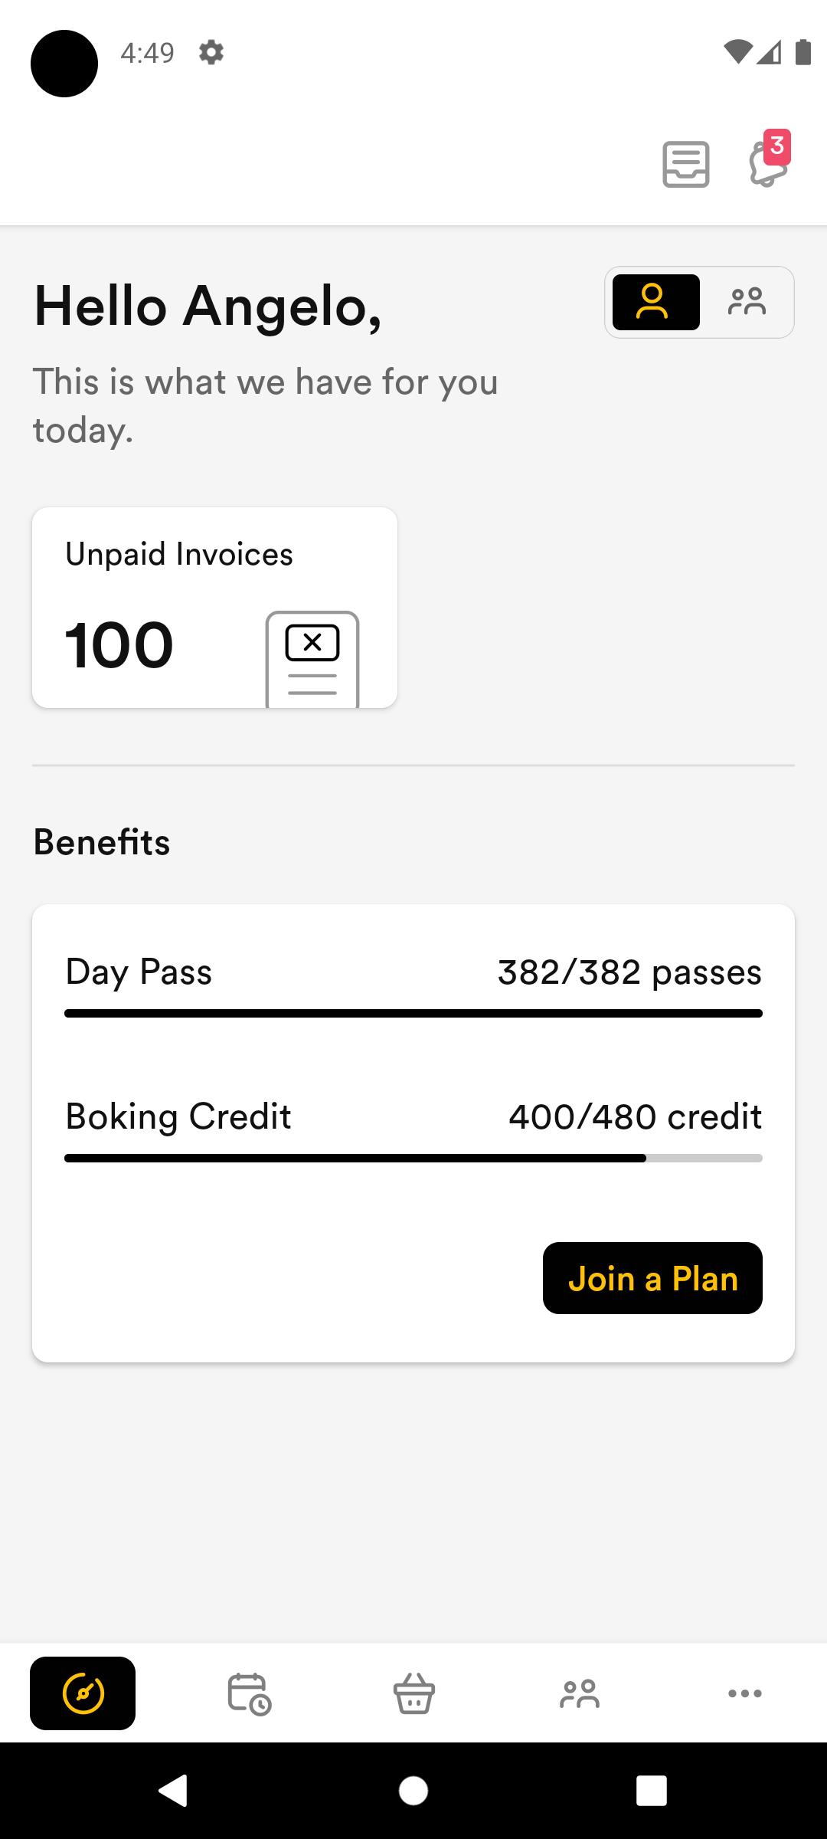Click the Boking Credit progress bar
Image resolution: width=827 pixels, height=1839 pixels.
[x=413, y=1159]
